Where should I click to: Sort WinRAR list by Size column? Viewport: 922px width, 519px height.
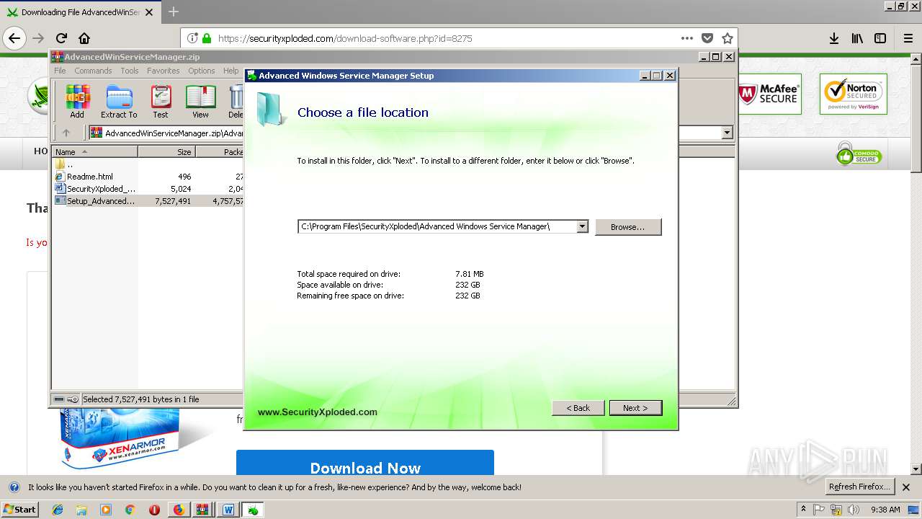tap(166, 152)
